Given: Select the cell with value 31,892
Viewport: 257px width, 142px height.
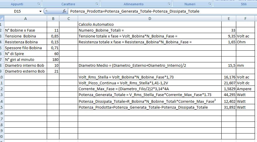Looking at the screenshot, I should click(229, 107).
